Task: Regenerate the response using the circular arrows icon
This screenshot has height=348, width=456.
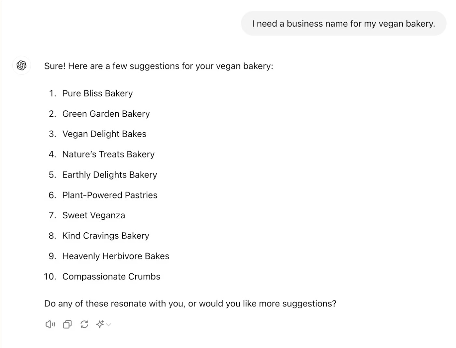Action: [84, 324]
